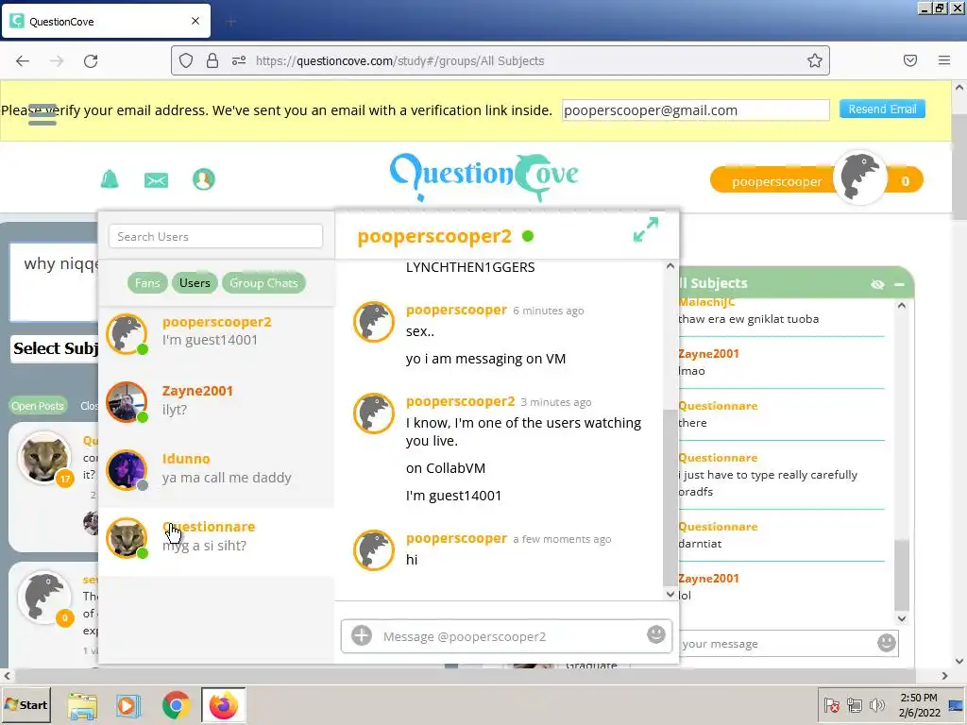Open chat with pooperscooper2 in user list
The width and height of the screenshot is (967, 725).
(216, 333)
